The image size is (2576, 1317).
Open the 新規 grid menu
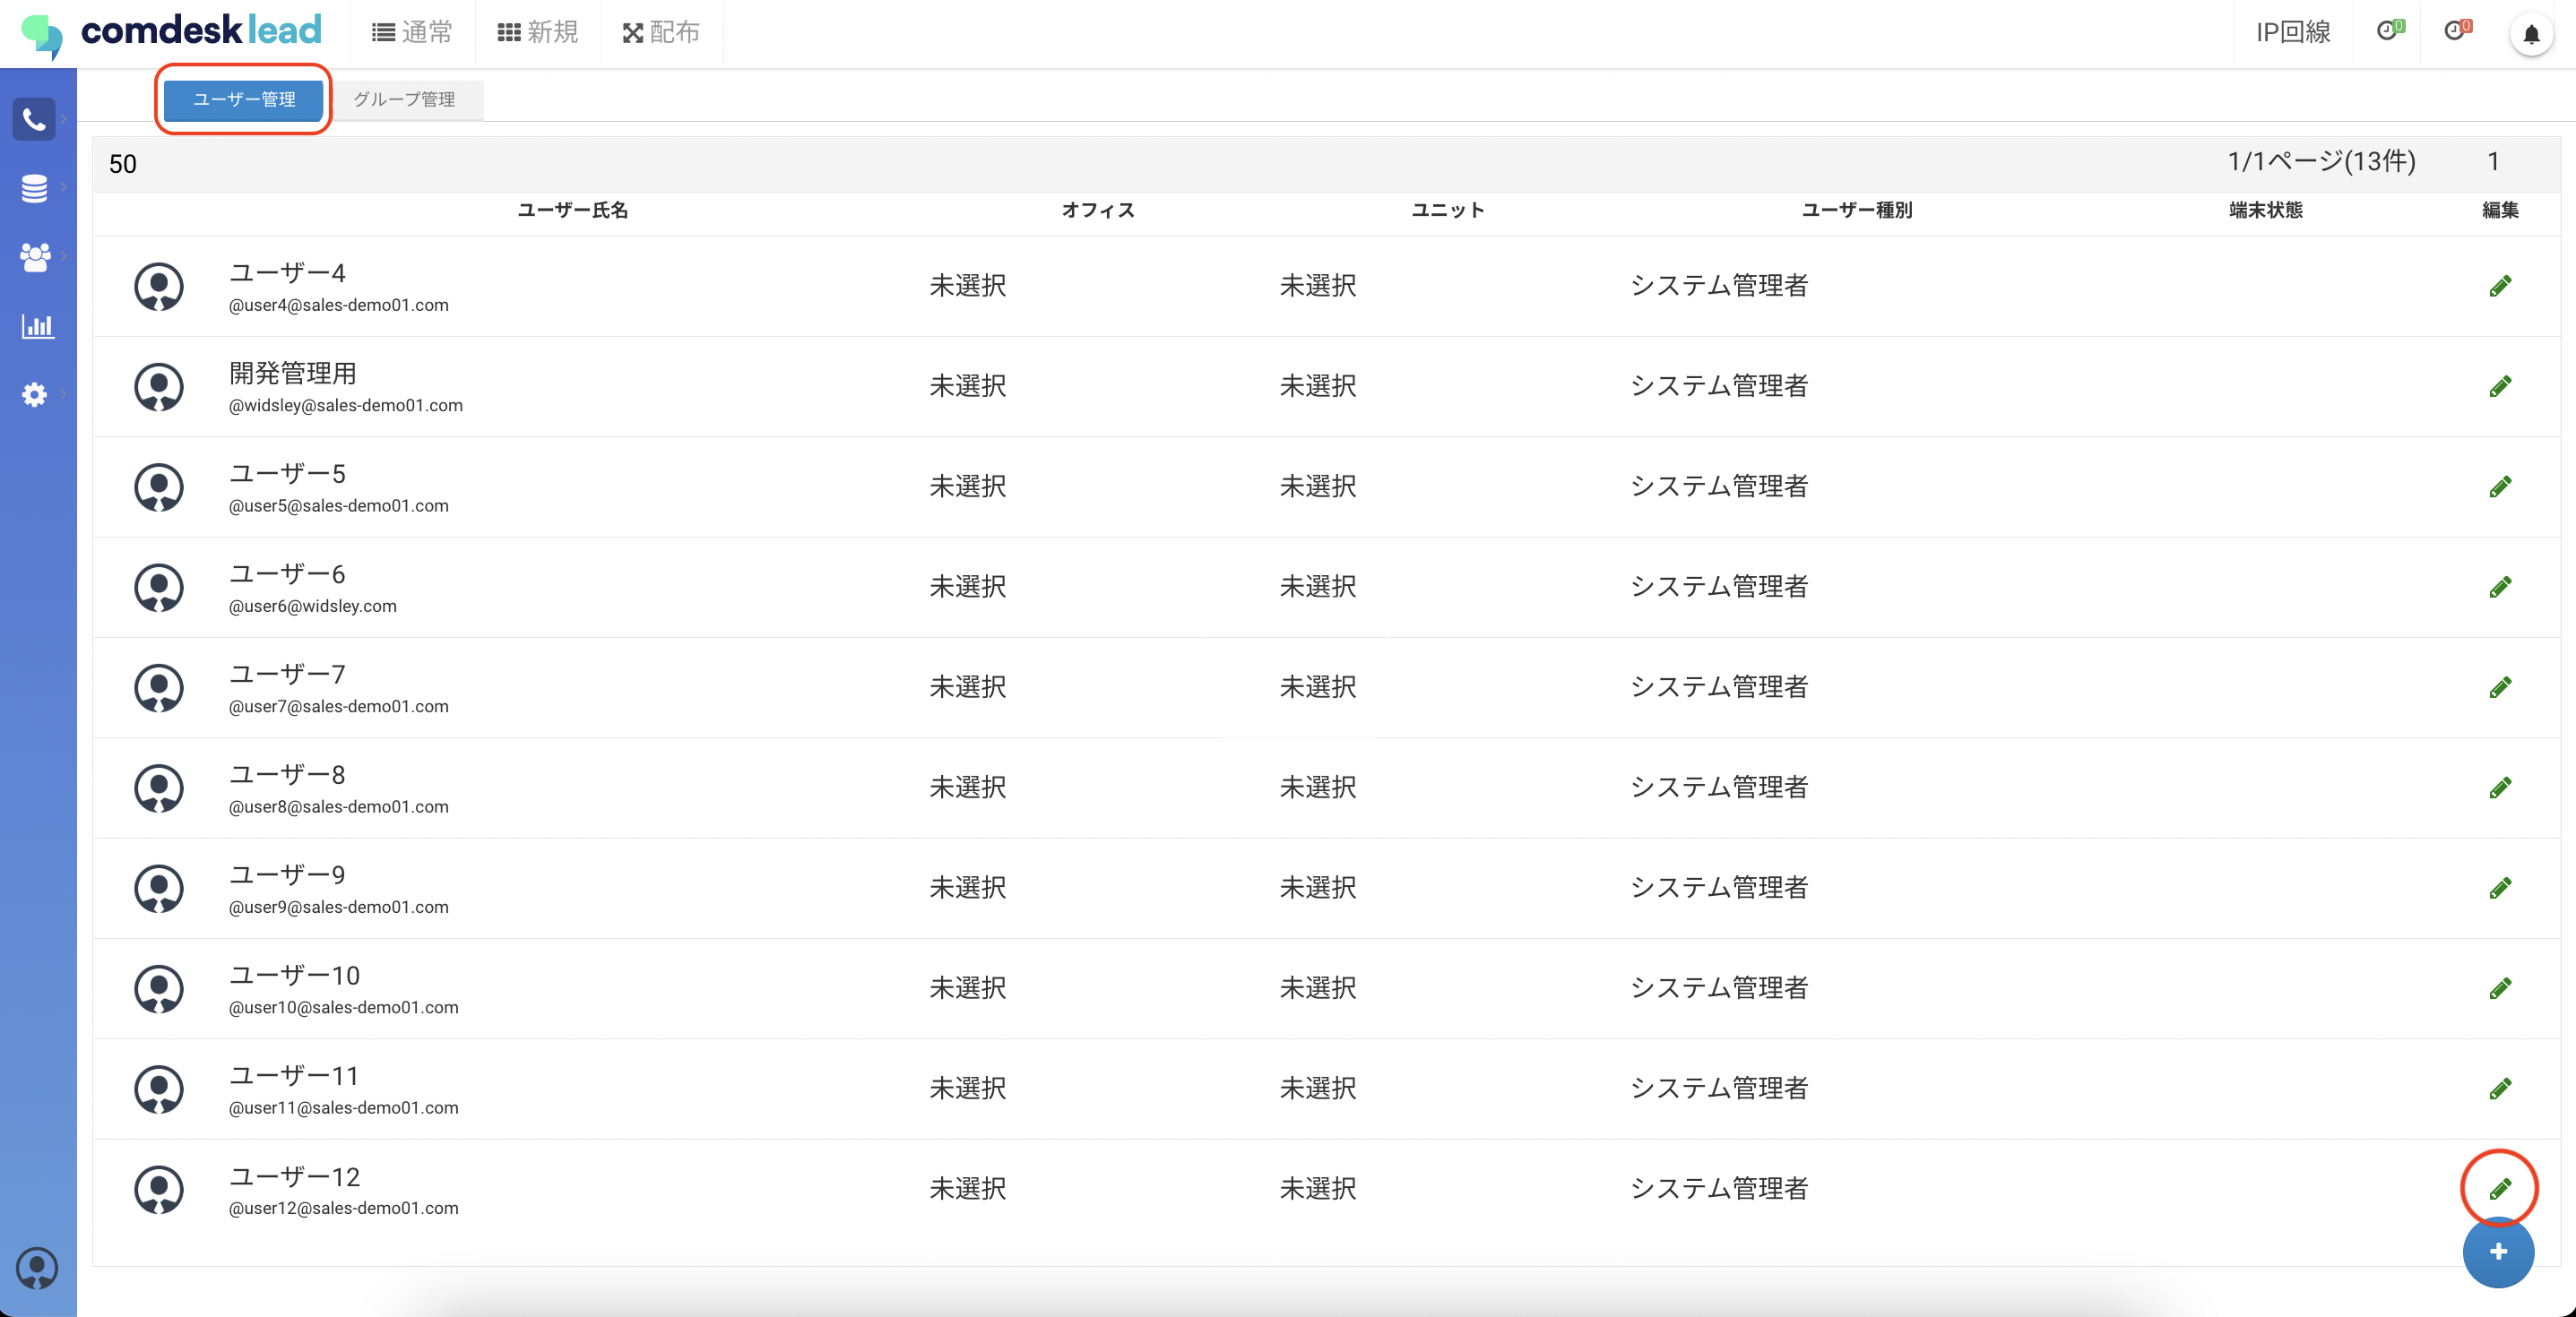coord(538,33)
